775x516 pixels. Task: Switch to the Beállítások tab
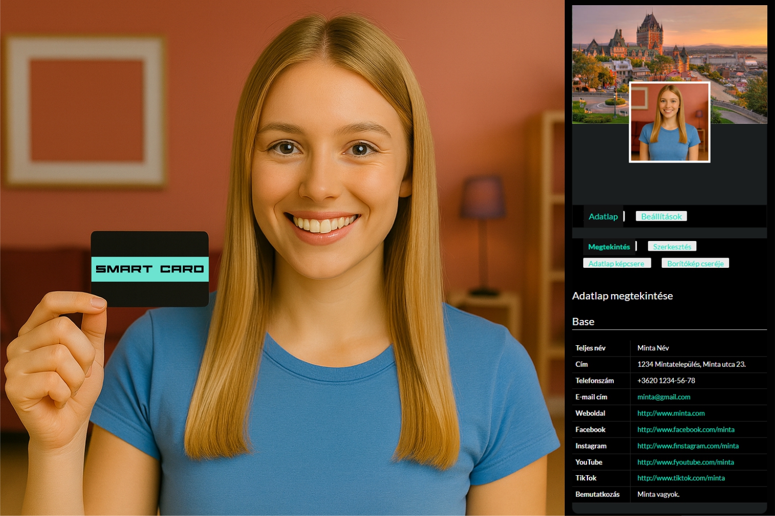pos(661,217)
